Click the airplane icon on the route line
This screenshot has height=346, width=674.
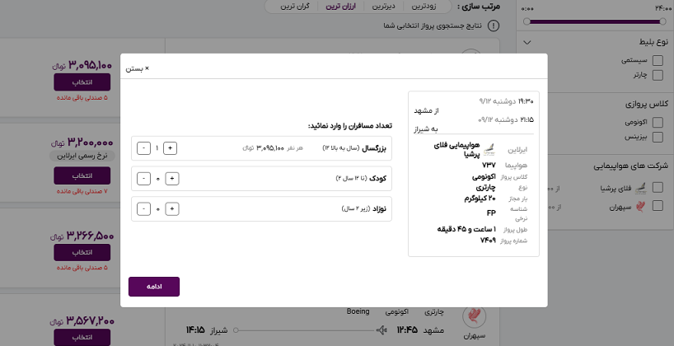click(x=381, y=330)
